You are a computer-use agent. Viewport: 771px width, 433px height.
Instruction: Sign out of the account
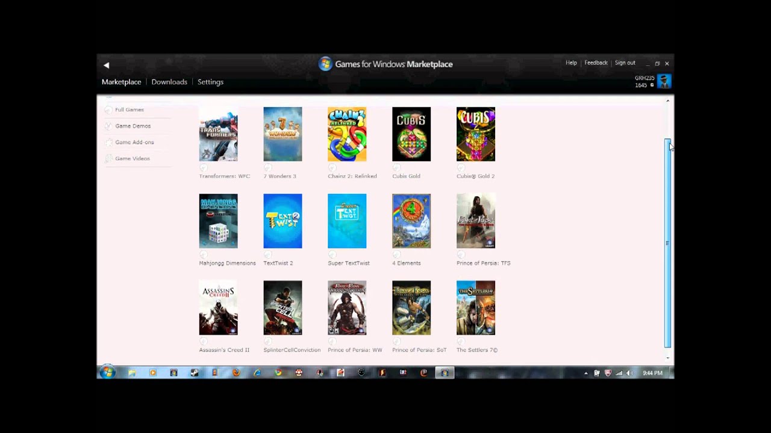pos(625,63)
